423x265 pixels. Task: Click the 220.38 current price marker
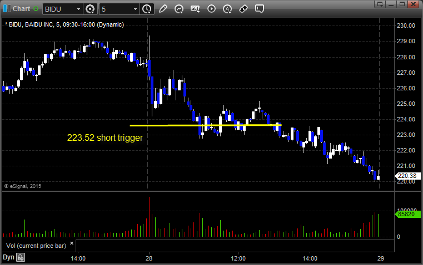click(407, 176)
